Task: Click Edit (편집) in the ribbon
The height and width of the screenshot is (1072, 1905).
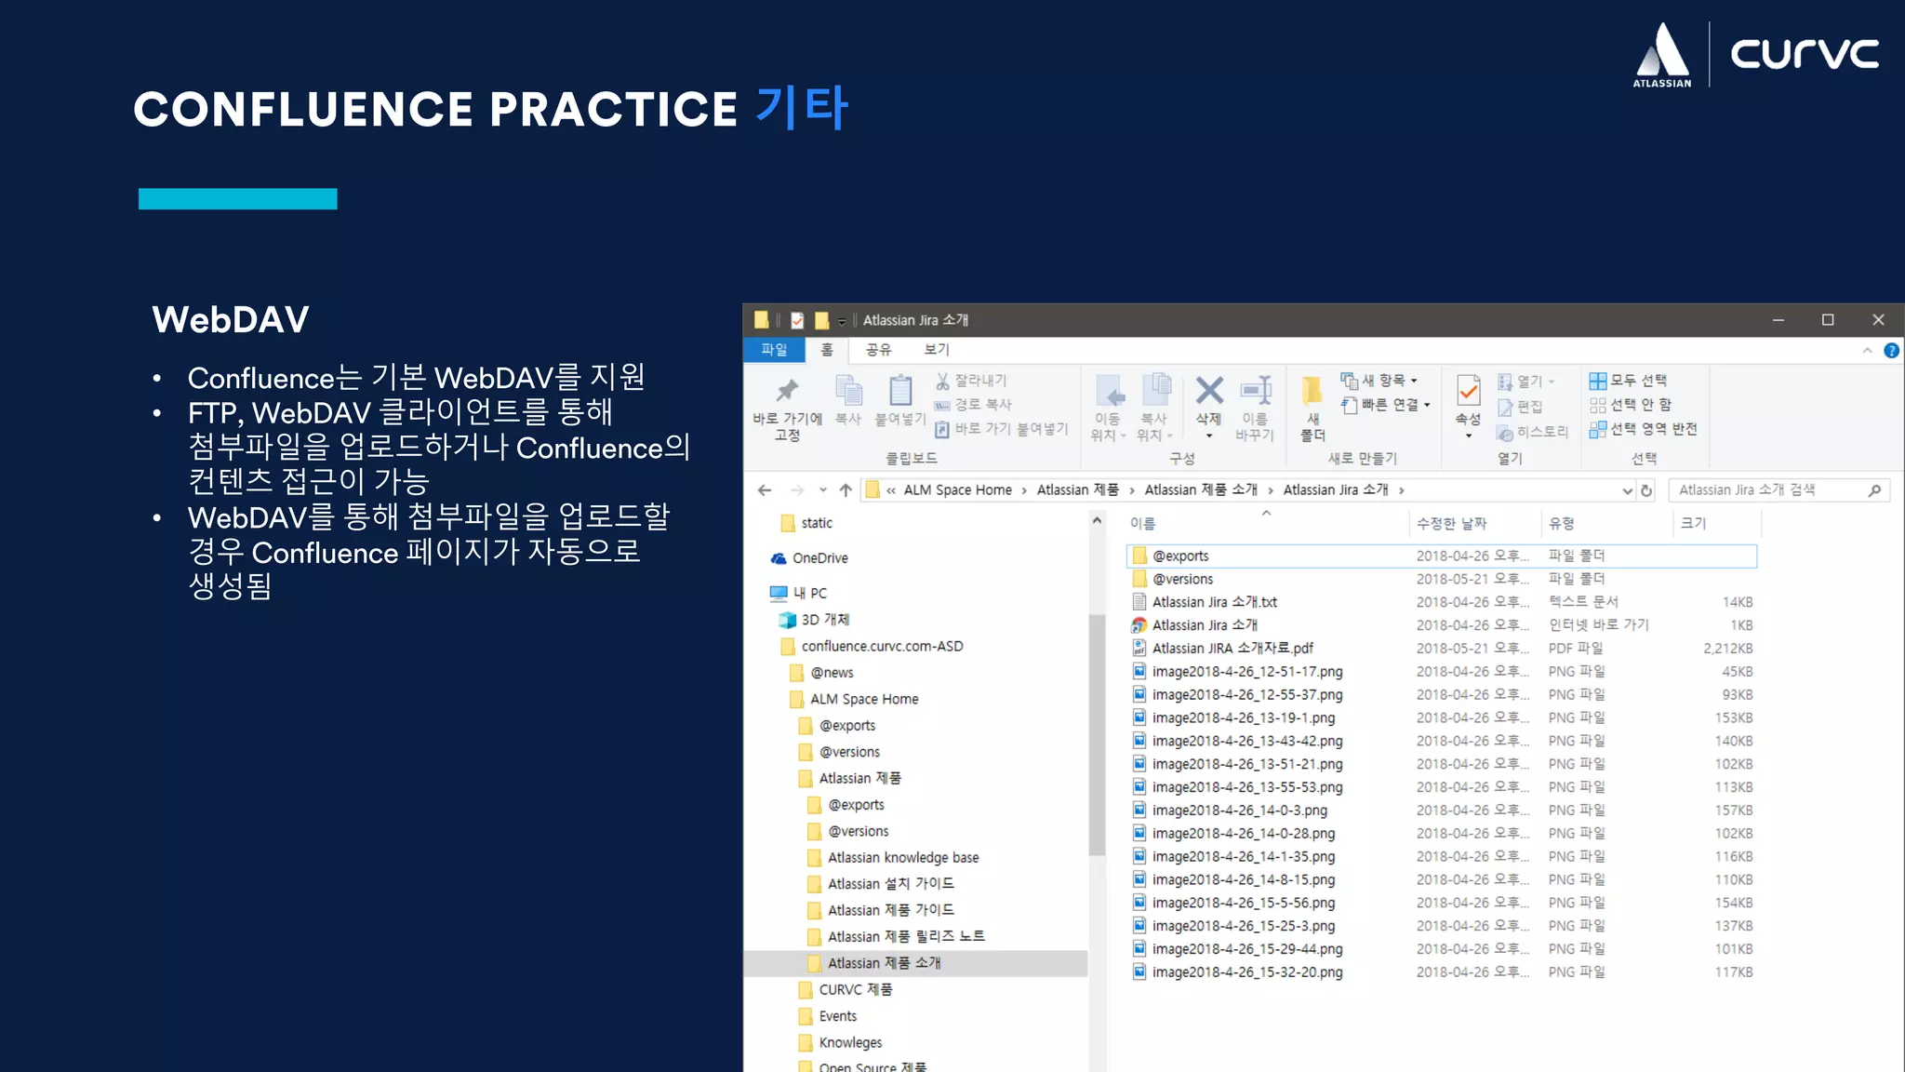Action: tap(1520, 407)
